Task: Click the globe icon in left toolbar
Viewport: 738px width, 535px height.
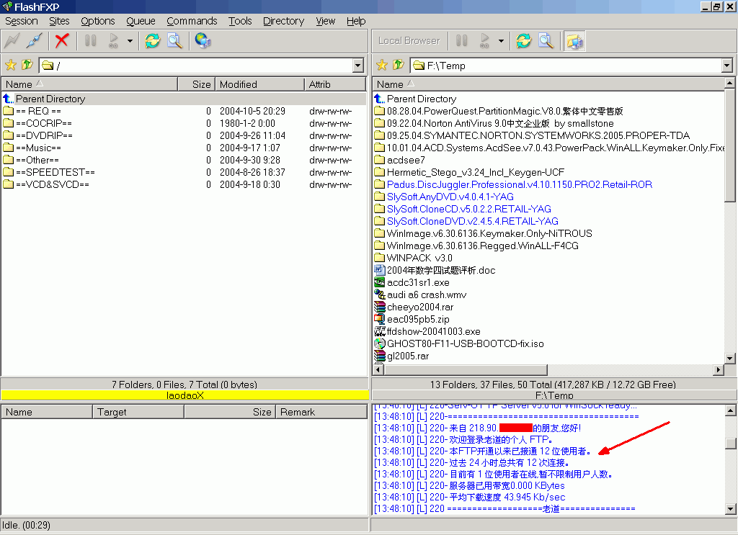Action: click(x=203, y=41)
